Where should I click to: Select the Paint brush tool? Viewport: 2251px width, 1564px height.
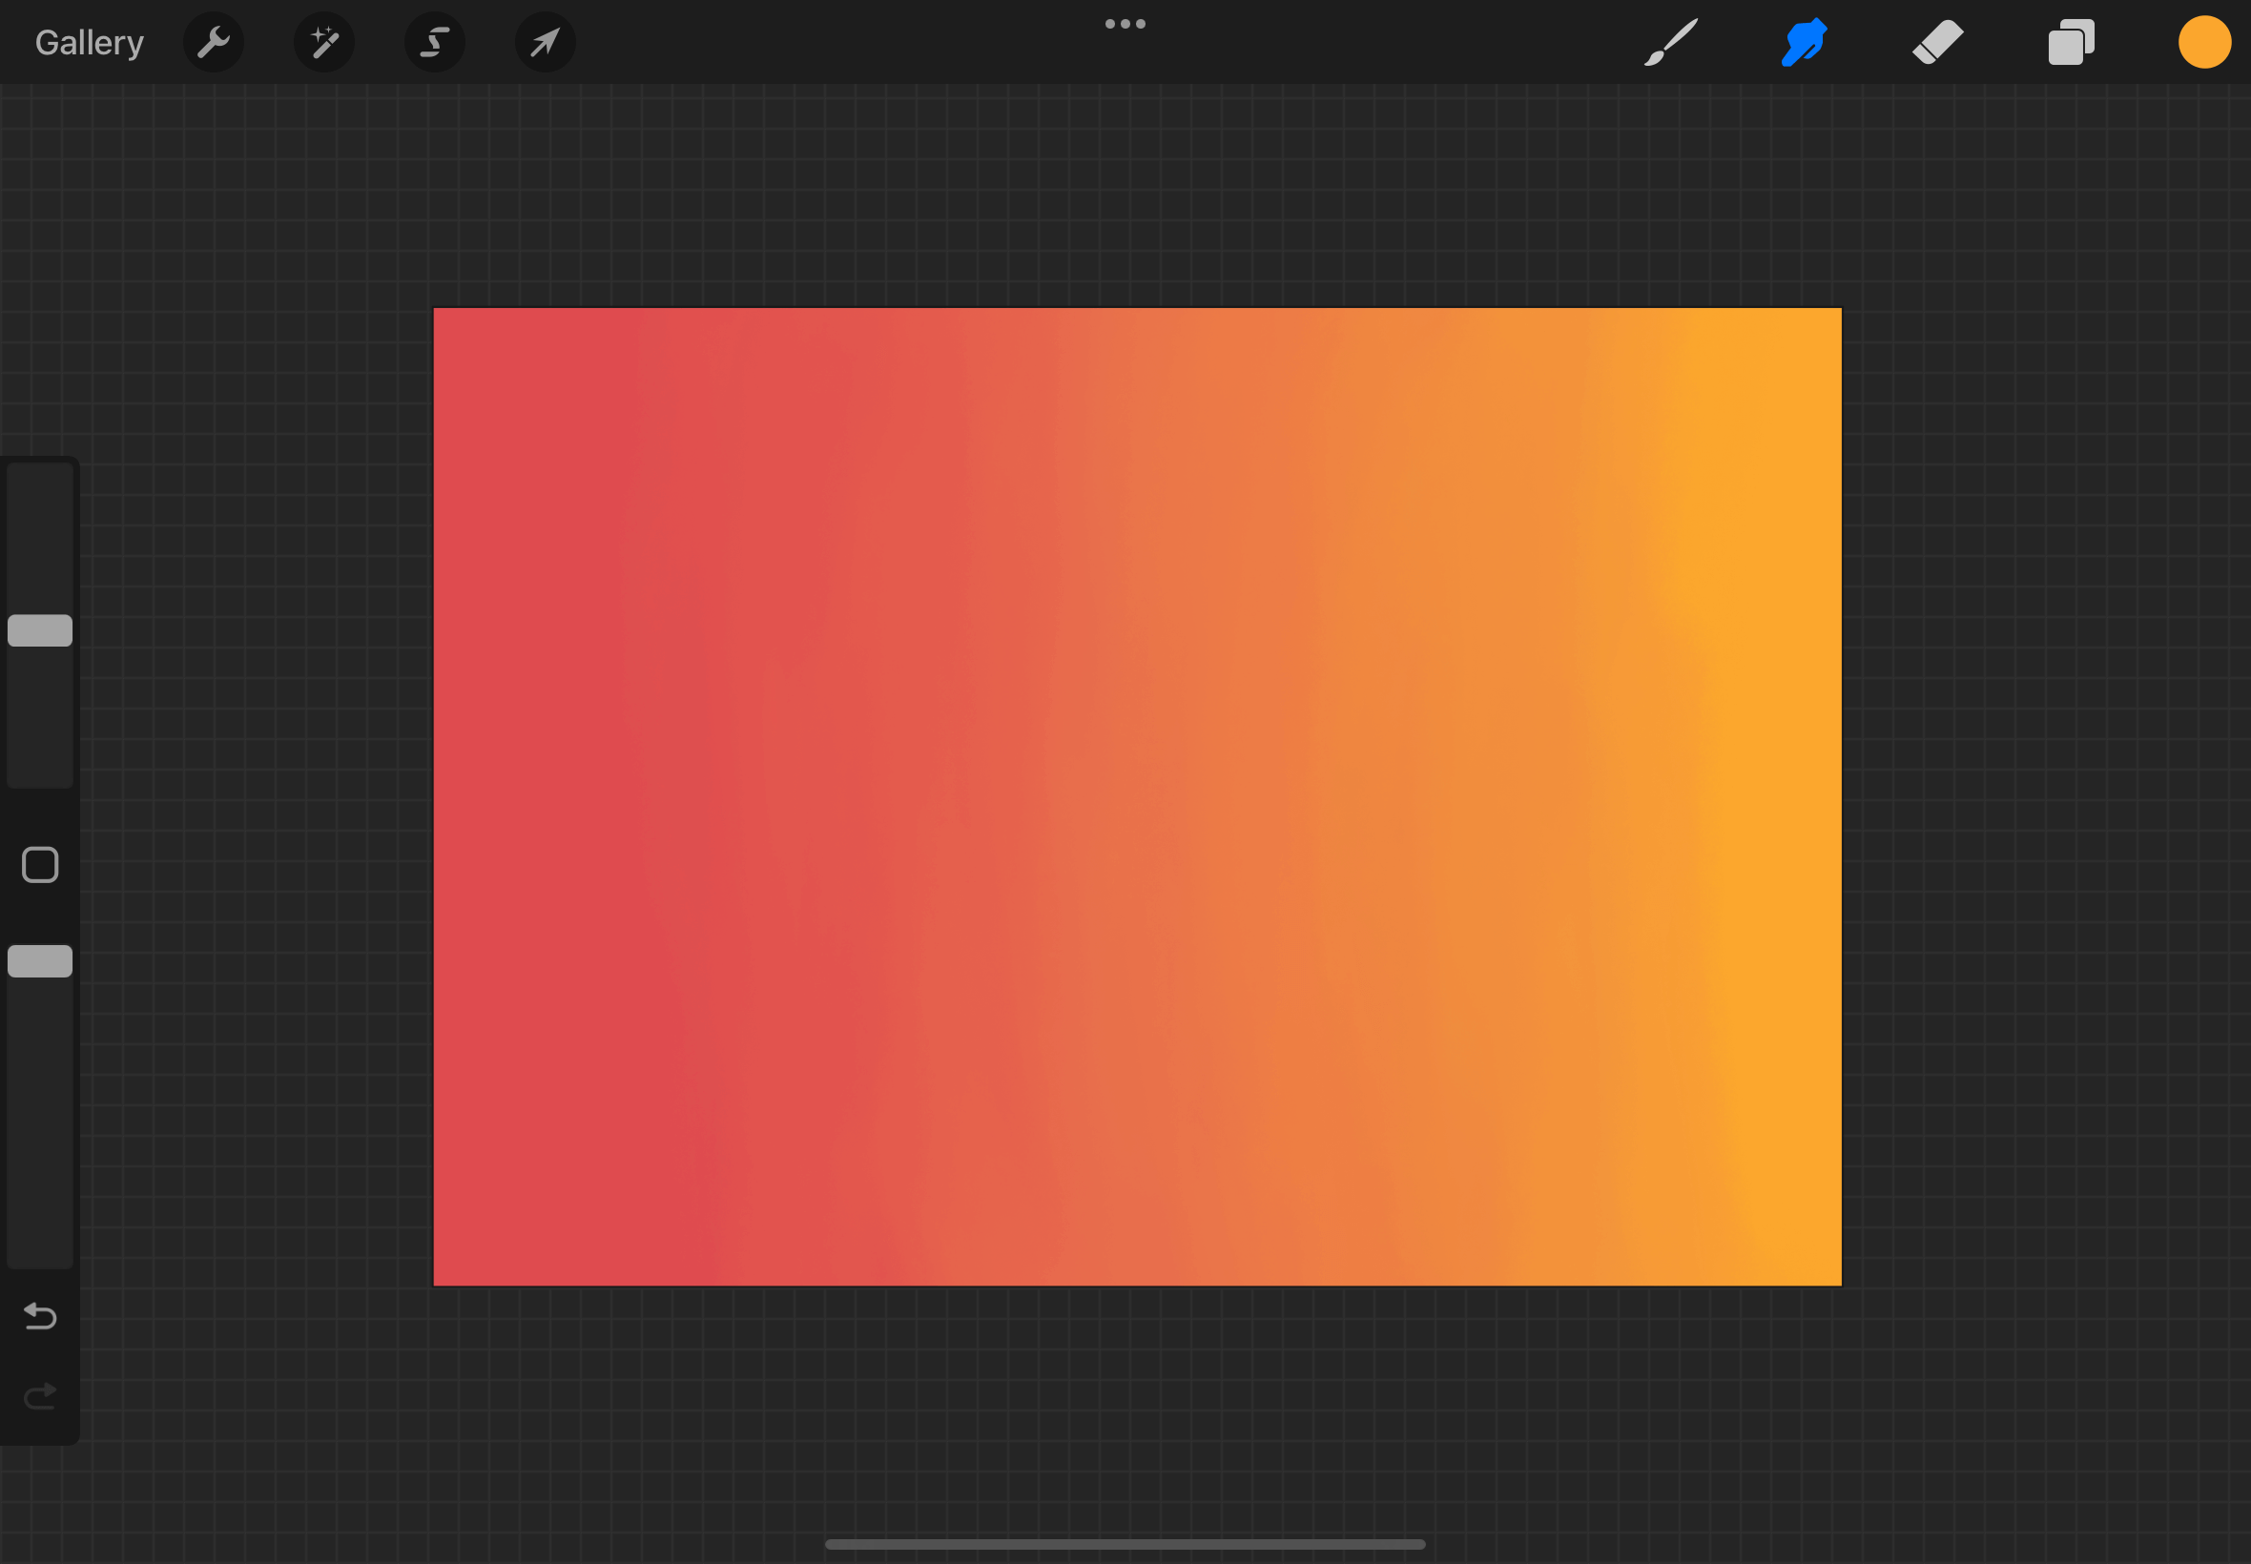(1670, 43)
